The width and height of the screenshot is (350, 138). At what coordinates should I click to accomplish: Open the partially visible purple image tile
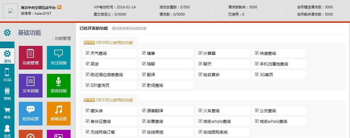point(58,134)
